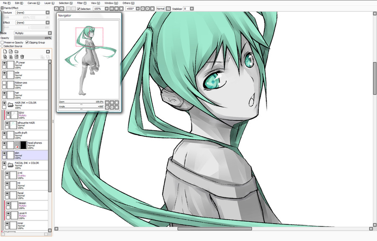Click the toolbar zoom out icon
Screen dimensions: 377x241
point(111,9)
